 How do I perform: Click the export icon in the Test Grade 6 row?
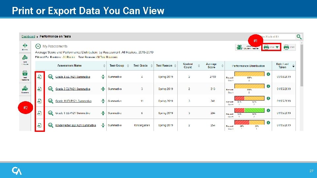pyautogui.click(x=39, y=113)
